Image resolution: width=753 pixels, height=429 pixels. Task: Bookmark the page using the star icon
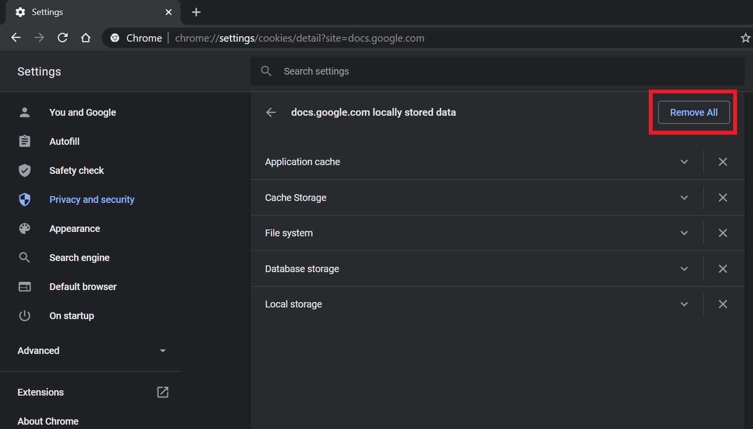click(745, 37)
